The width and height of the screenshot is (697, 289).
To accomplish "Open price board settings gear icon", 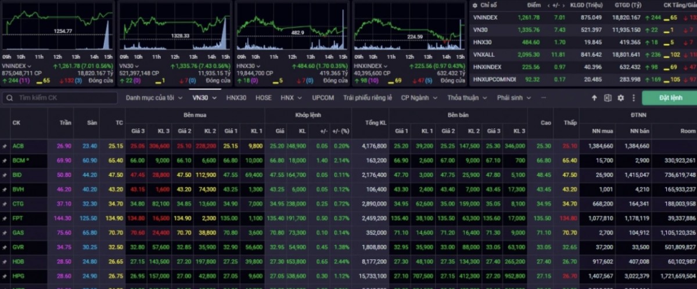I will [x=620, y=98].
